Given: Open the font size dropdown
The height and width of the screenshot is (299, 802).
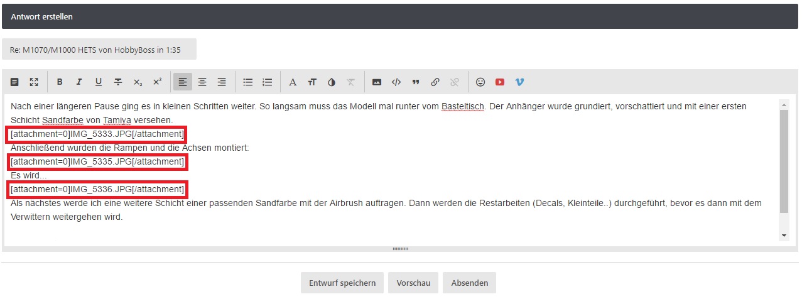Looking at the screenshot, I should (x=312, y=82).
